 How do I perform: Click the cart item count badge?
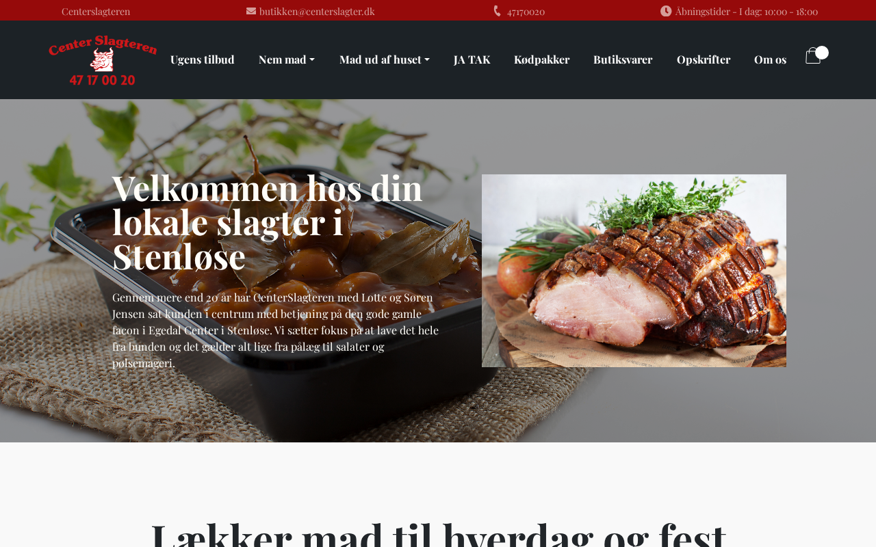[x=822, y=53]
